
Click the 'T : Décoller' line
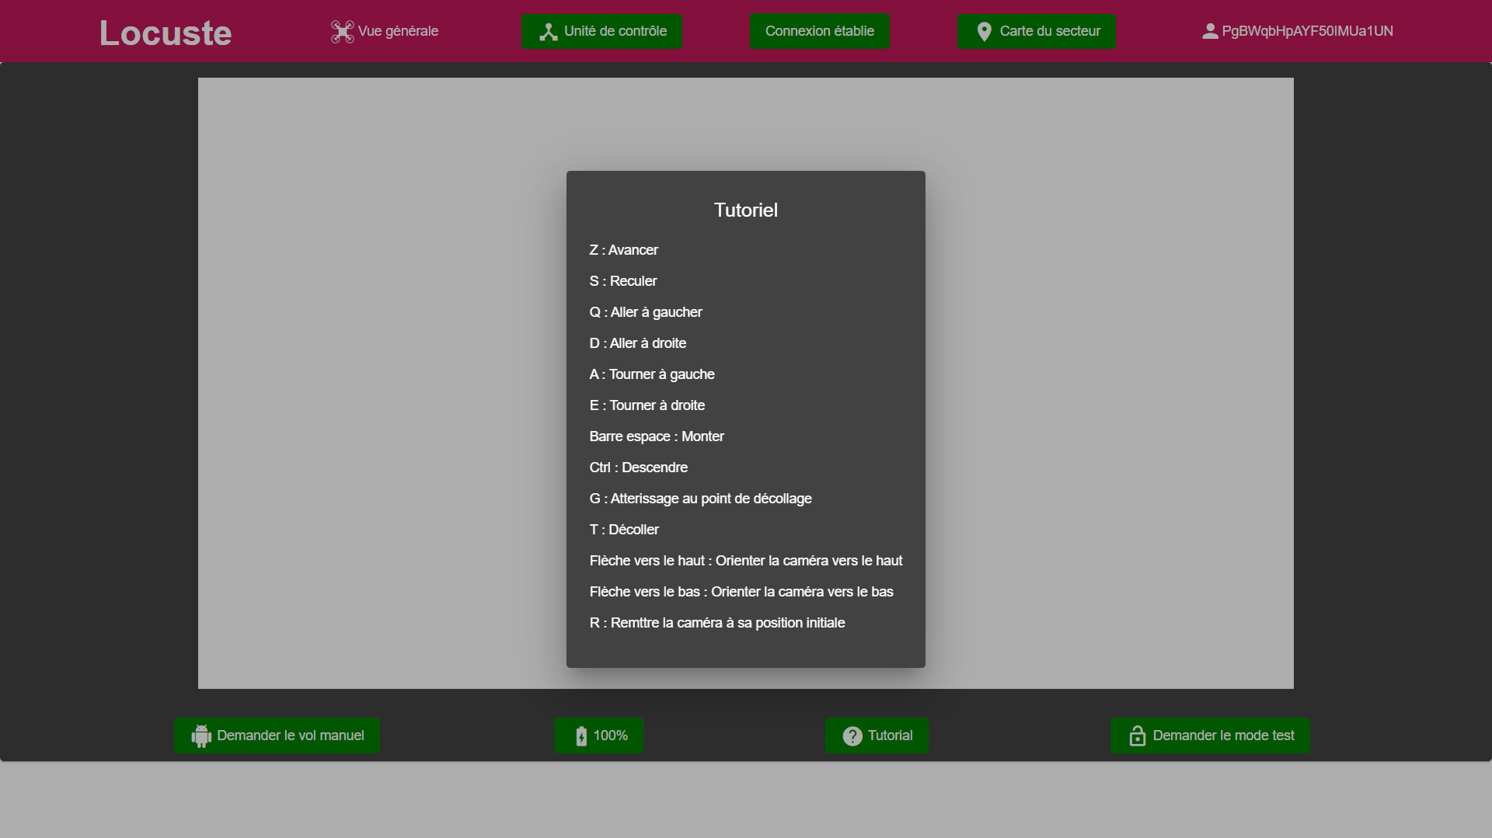[x=624, y=530]
